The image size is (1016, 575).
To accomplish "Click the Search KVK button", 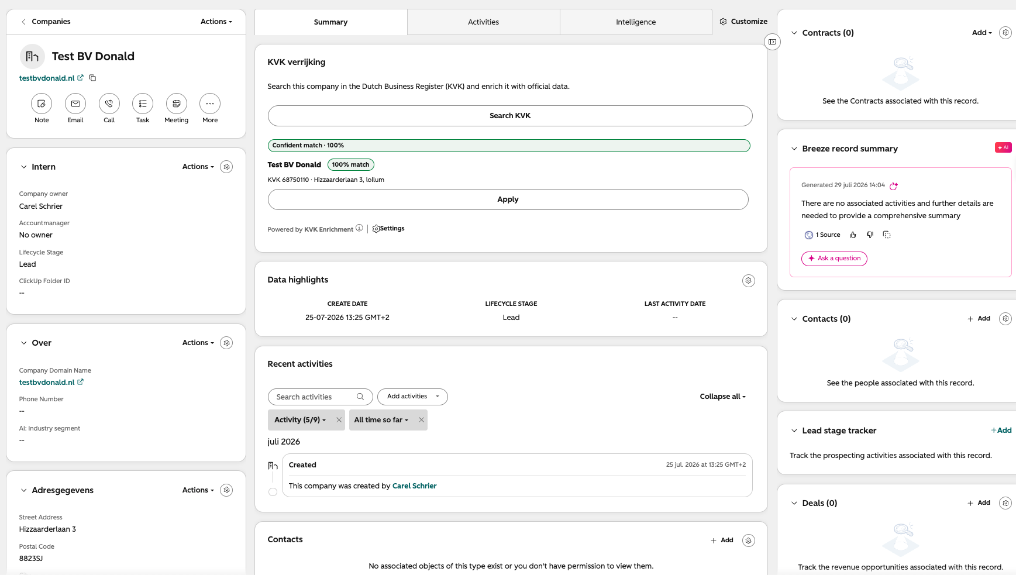I will tap(510, 116).
